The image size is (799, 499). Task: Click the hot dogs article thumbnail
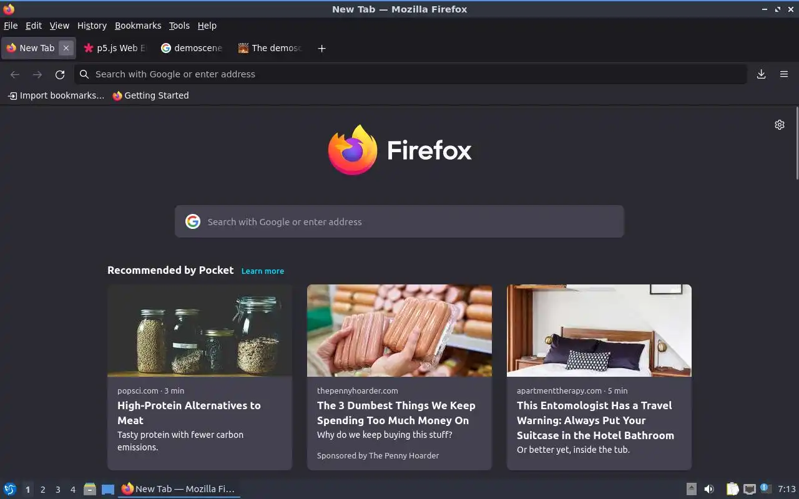[399, 331]
